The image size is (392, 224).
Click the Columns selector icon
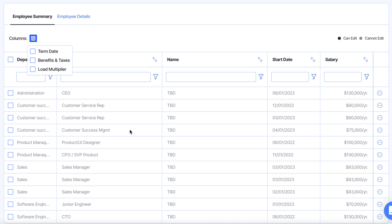click(x=33, y=38)
